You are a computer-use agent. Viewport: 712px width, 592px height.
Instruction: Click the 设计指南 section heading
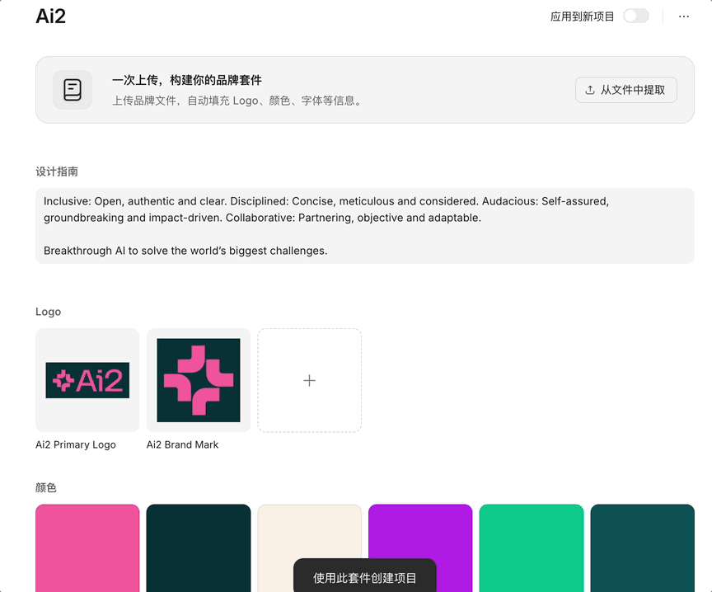coord(57,171)
